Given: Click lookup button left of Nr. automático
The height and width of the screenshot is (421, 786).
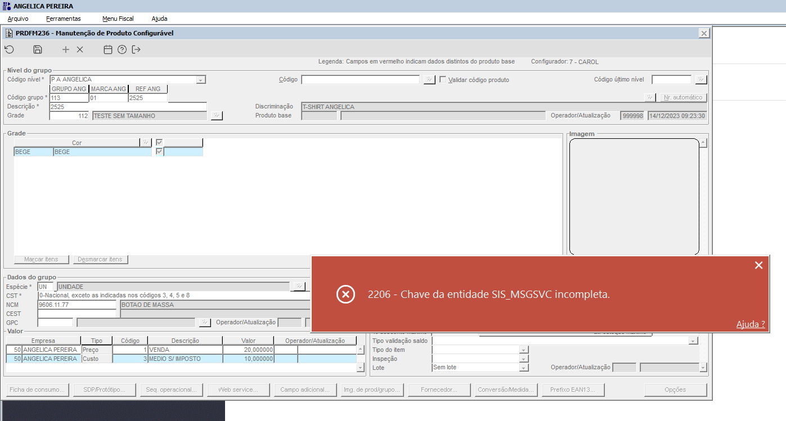Looking at the screenshot, I should pyautogui.click(x=650, y=98).
